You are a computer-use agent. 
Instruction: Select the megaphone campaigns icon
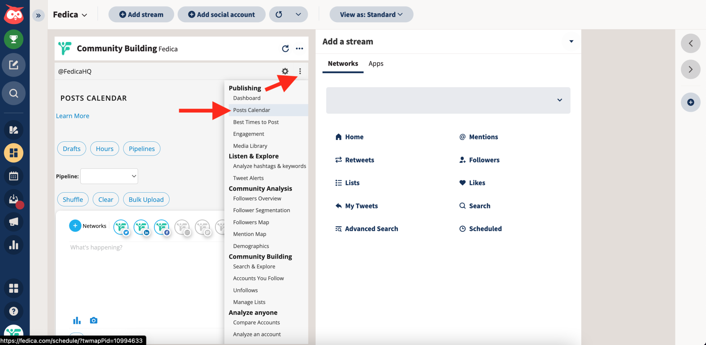coord(13,222)
